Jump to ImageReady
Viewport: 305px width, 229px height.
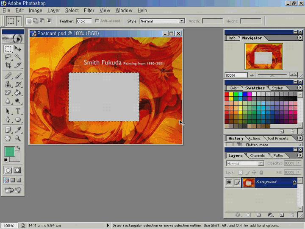tap(13, 190)
